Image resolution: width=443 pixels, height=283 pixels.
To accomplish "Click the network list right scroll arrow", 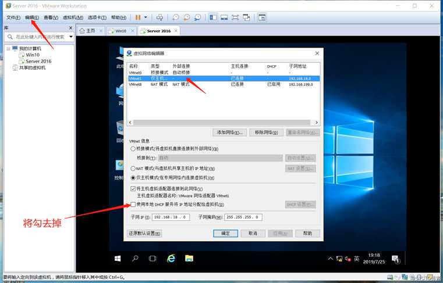I will click(317, 123).
